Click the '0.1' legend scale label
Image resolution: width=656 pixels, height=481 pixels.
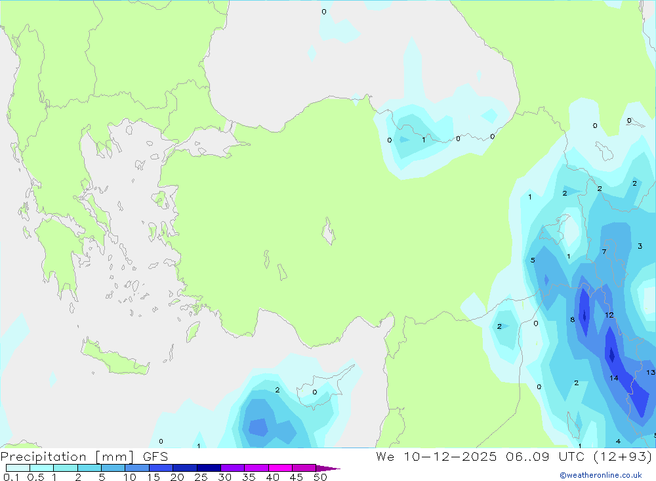point(11,477)
